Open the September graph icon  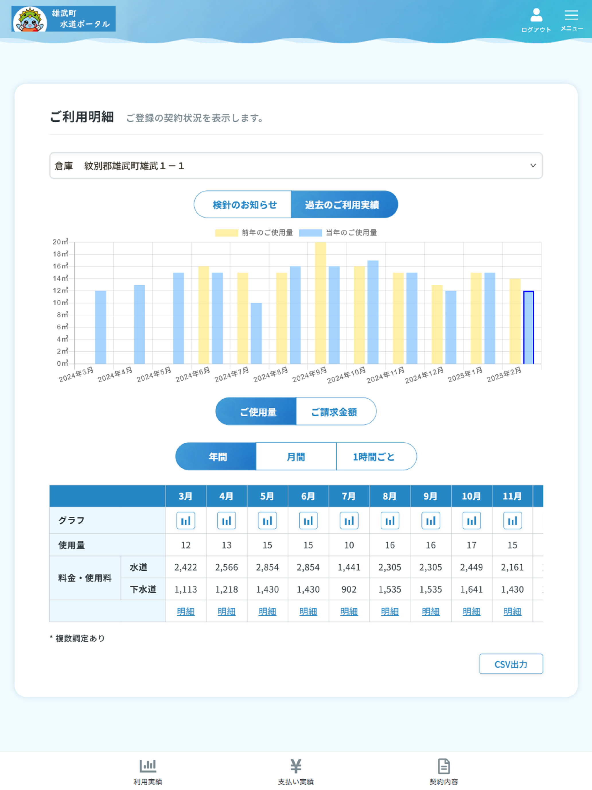(431, 521)
